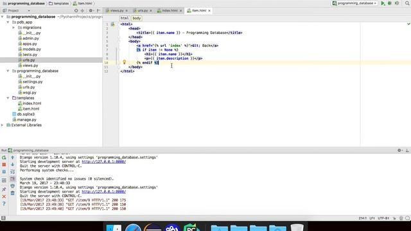Click the lightbulb intention icon on line 10

coord(124,62)
